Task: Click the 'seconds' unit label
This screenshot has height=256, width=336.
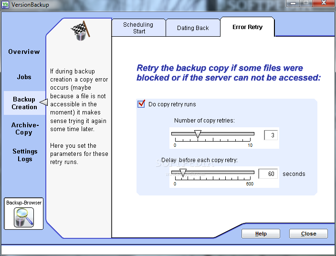Action: tap(294, 174)
